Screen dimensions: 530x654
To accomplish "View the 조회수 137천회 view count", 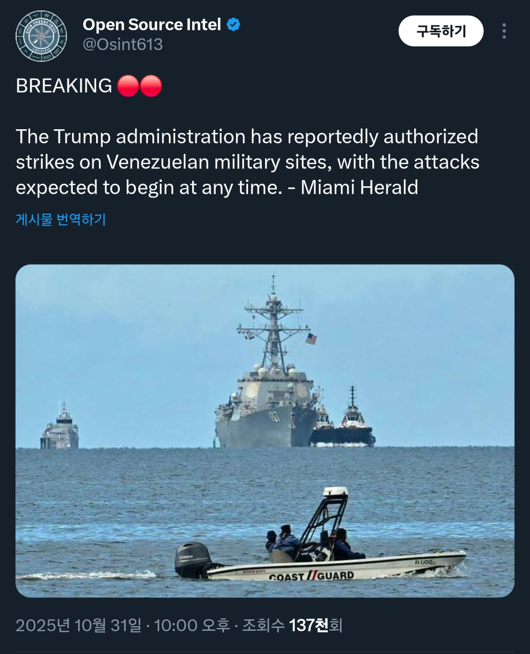I will [x=292, y=625].
